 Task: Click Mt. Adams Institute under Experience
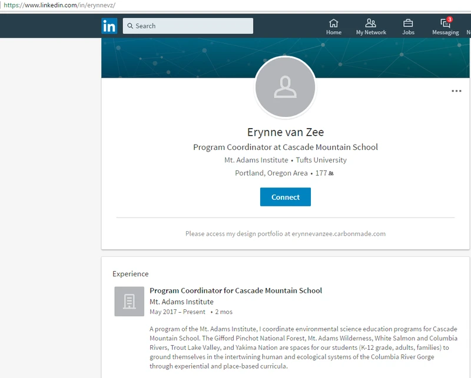(181, 302)
